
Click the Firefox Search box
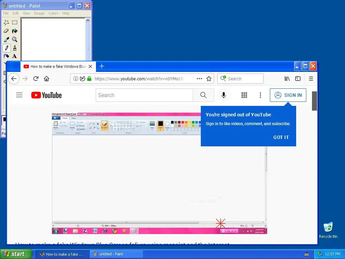click(240, 79)
